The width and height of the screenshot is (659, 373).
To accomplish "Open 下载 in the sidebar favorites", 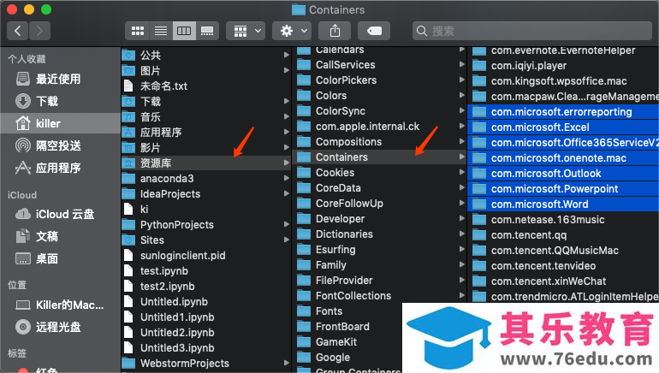I will (x=61, y=101).
